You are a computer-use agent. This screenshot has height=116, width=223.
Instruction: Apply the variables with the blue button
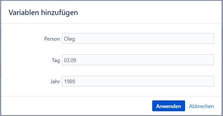tap(169, 106)
